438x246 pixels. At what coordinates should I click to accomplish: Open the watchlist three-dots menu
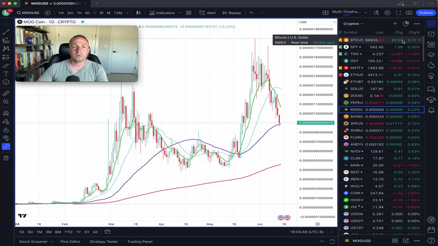tap(417, 24)
